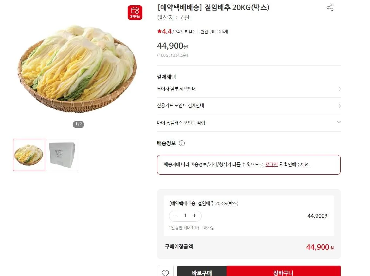This screenshot has width=370, height=276.
Task: Decrease quantity with the minus icon
Action: (176, 216)
